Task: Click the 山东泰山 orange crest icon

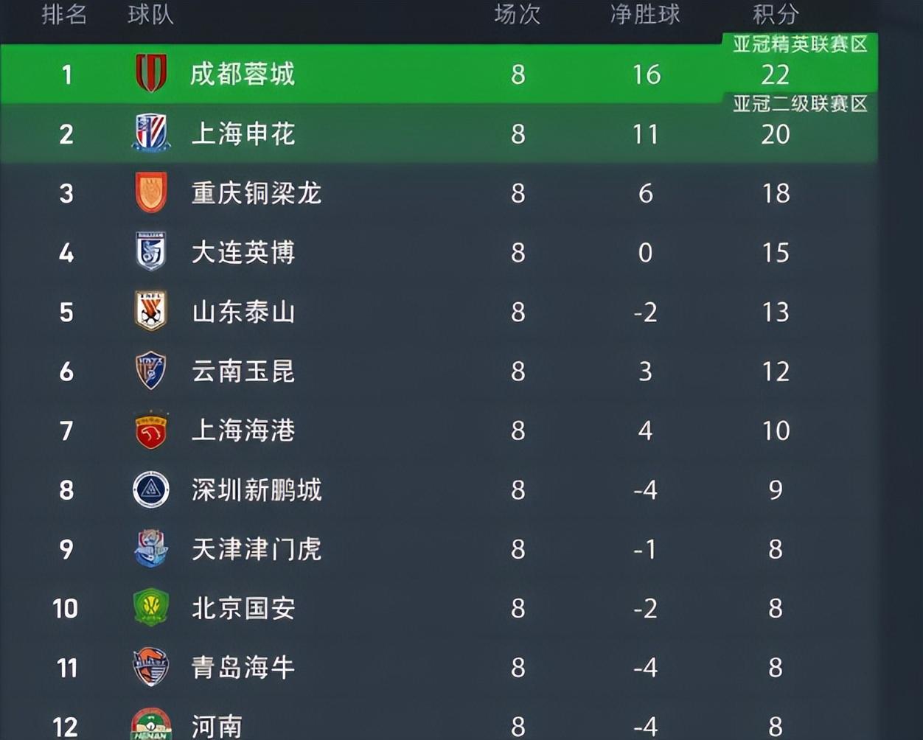Action: (x=151, y=311)
